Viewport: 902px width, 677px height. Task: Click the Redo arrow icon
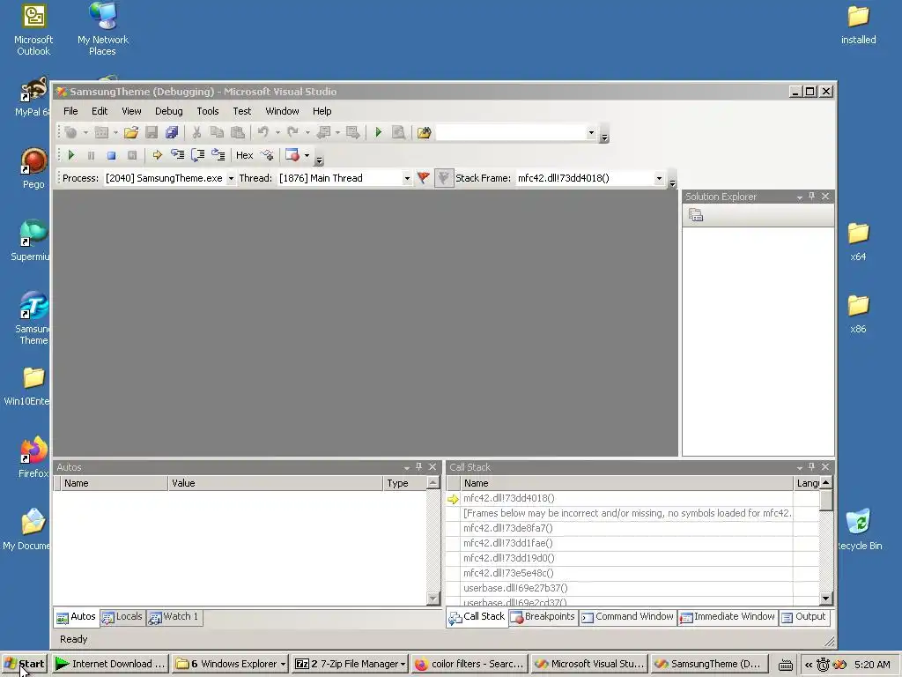[x=292, y=133]
